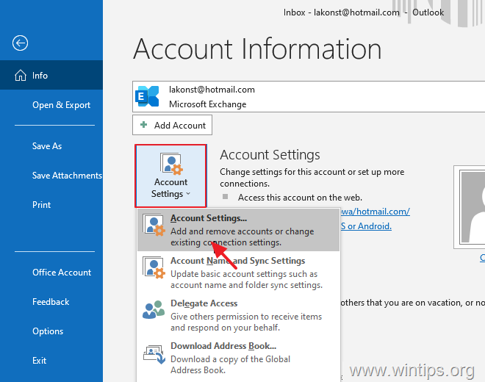Click the Account Settings section heading
Screen dimensions: 485x382
tap(270, 155)
